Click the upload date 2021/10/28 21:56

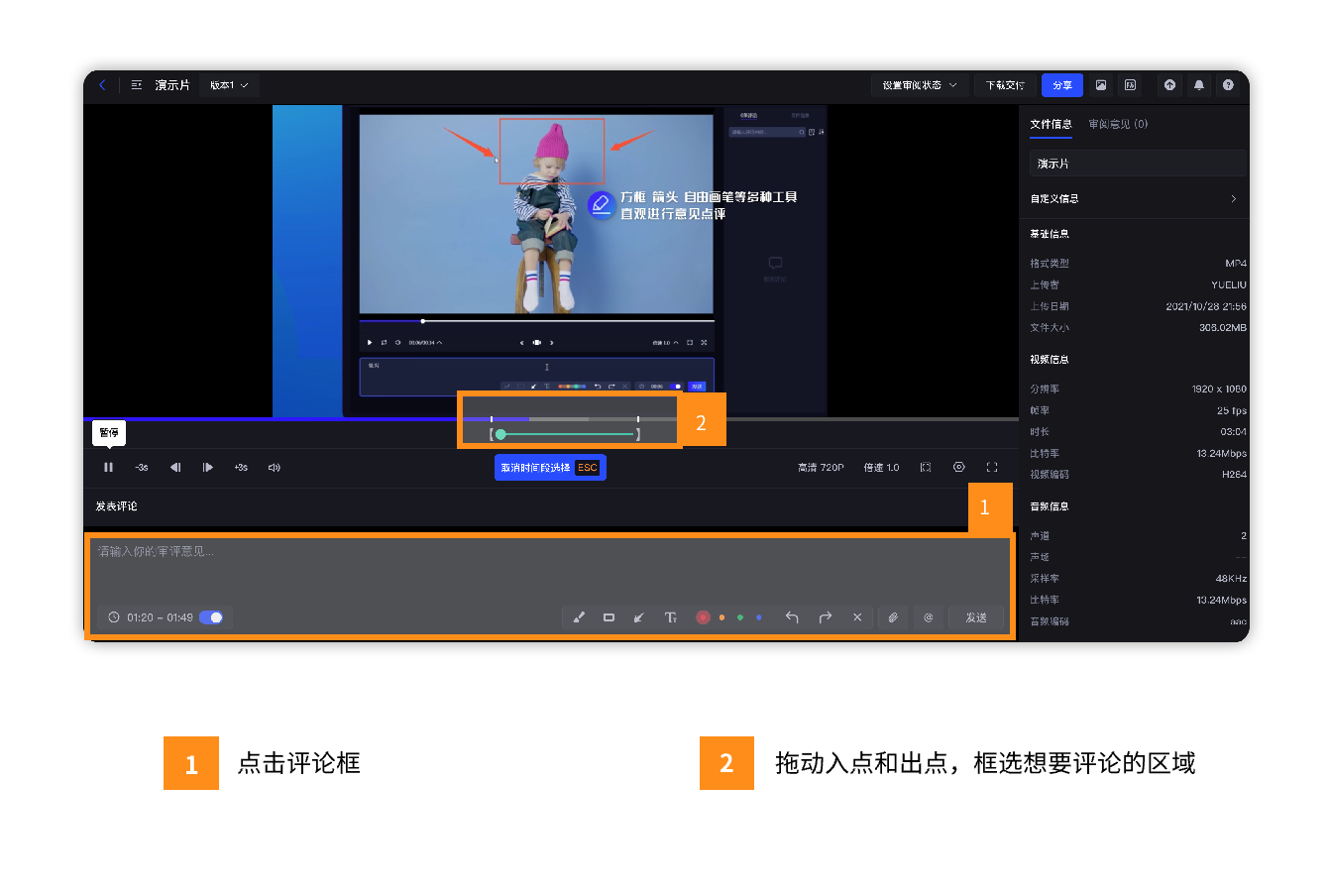[1206, 306]
